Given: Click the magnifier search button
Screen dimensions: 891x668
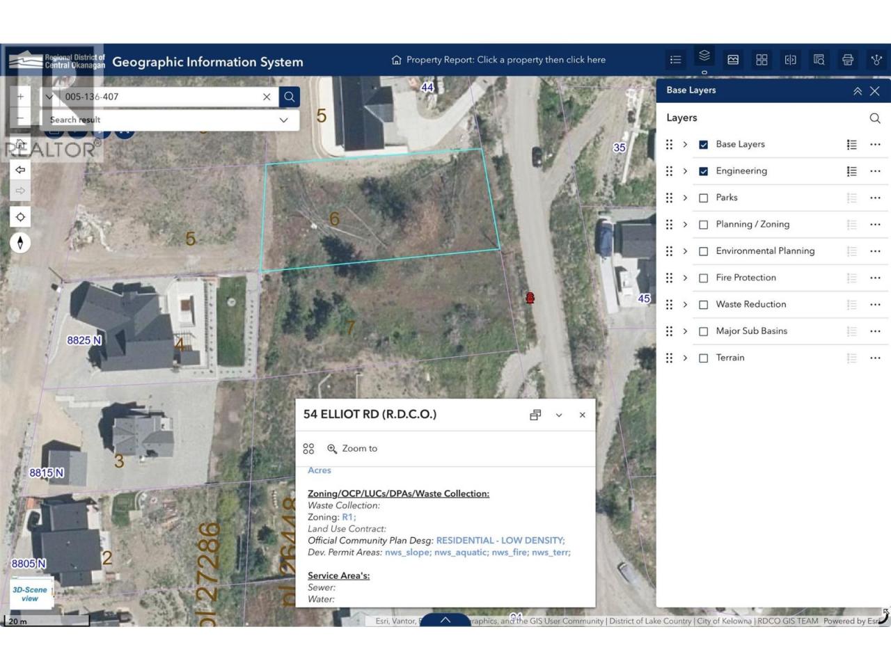Looking at the screenshot, I should [x=290, y=97].
